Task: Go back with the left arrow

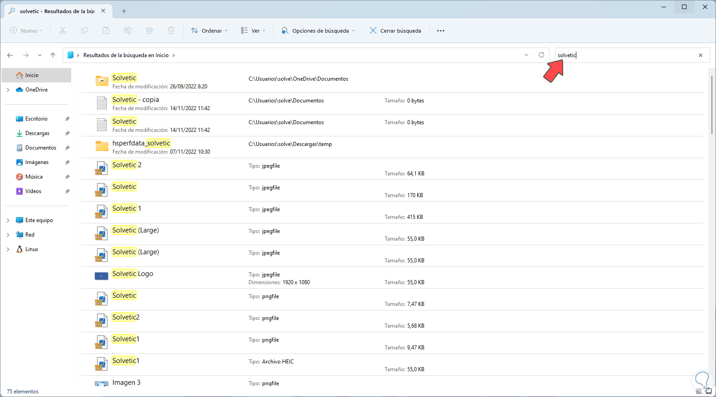Action: (x=10, y=55)
